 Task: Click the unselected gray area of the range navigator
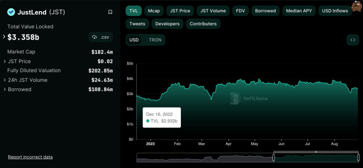(x=205, y=158)
